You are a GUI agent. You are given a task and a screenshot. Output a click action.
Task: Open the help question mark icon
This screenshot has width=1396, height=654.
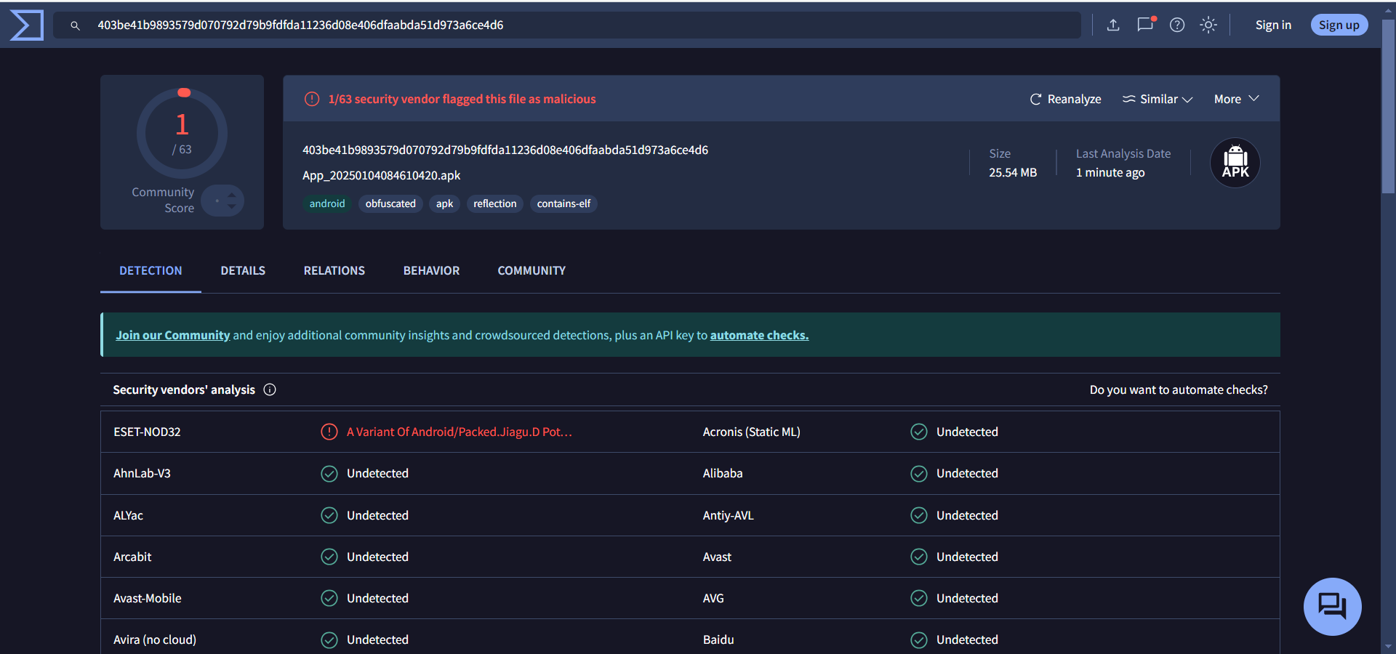point(1176,25)
